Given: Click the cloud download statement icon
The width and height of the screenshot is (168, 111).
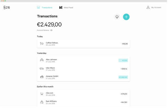Looking at the screenshot, I should [117, 17].
